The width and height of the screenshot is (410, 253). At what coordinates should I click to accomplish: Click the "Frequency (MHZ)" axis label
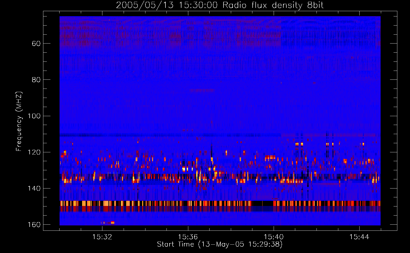19,121
